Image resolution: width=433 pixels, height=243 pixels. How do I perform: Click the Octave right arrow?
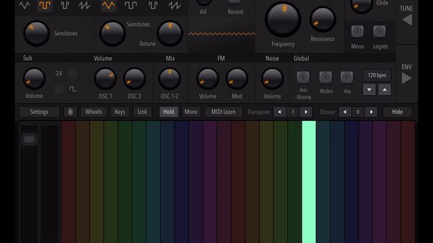pyautogui.click(x=371, y=112)
